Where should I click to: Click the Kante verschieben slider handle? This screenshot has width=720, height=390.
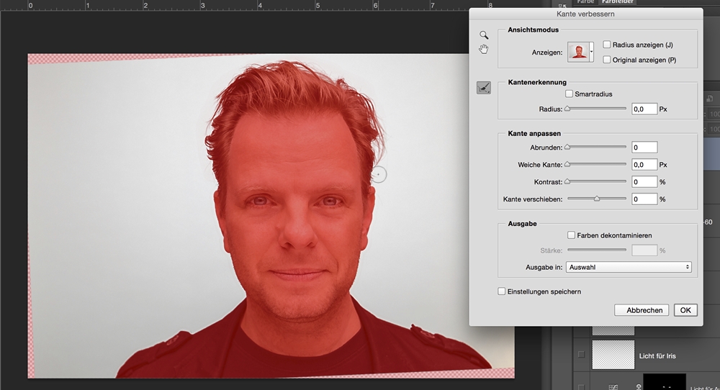pos(597,199)
